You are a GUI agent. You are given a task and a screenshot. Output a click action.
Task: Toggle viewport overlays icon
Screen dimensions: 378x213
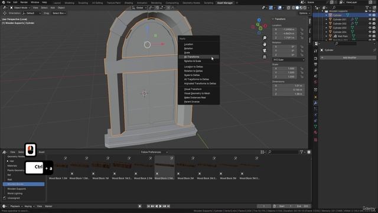pyautogui.click(x=279, y=8)
